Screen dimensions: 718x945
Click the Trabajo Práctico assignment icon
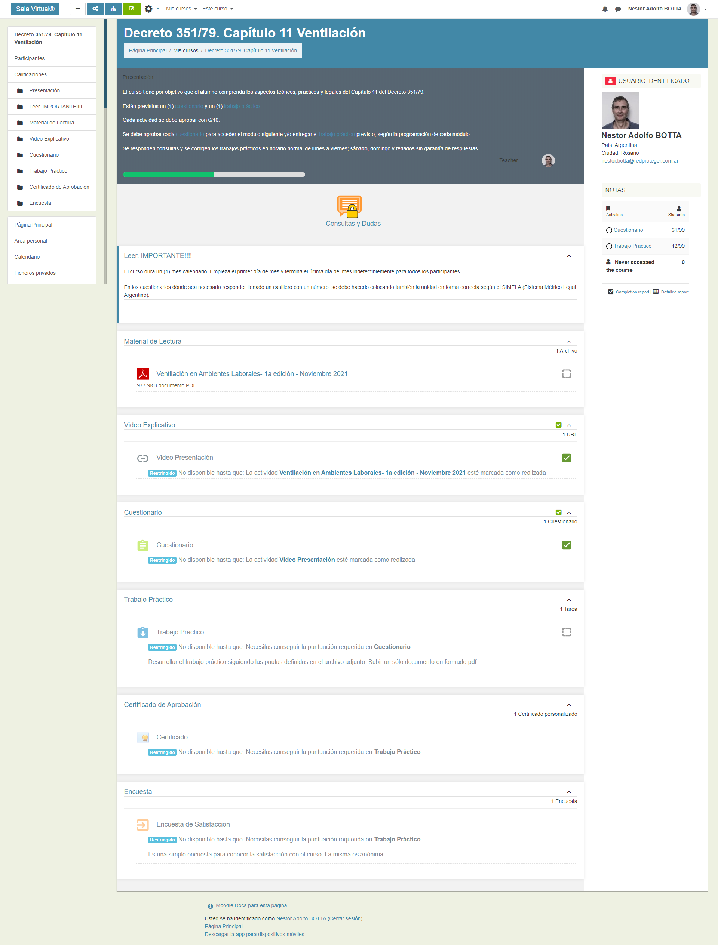point(143,632)
